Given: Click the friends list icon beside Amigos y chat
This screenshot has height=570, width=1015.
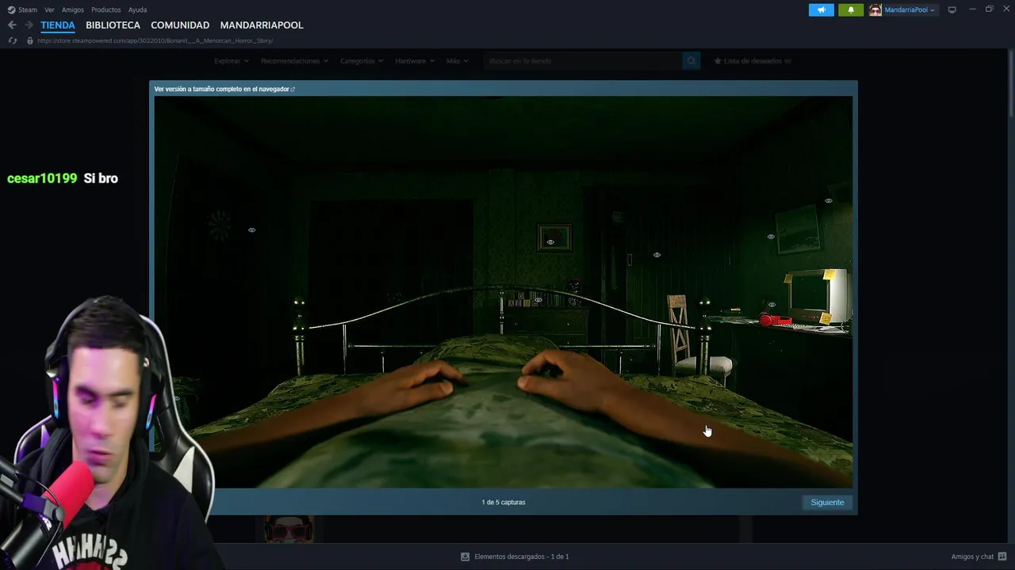Looking at the screenshot, I should (x=1003, y=557).
